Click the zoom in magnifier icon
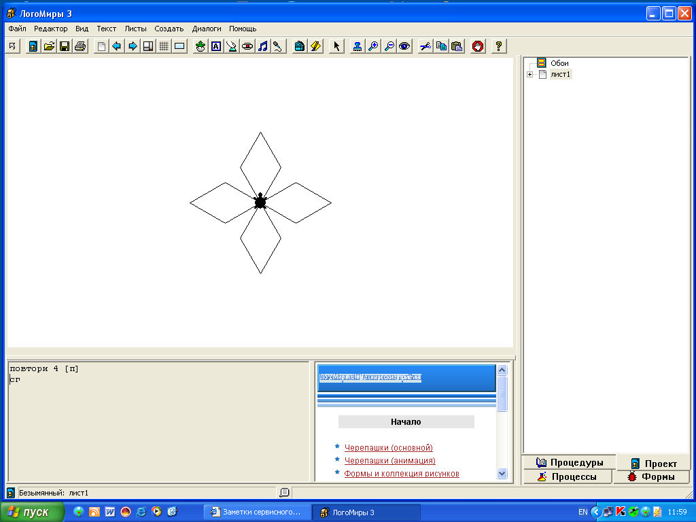 pyautogui.click(x=373, y=46)
